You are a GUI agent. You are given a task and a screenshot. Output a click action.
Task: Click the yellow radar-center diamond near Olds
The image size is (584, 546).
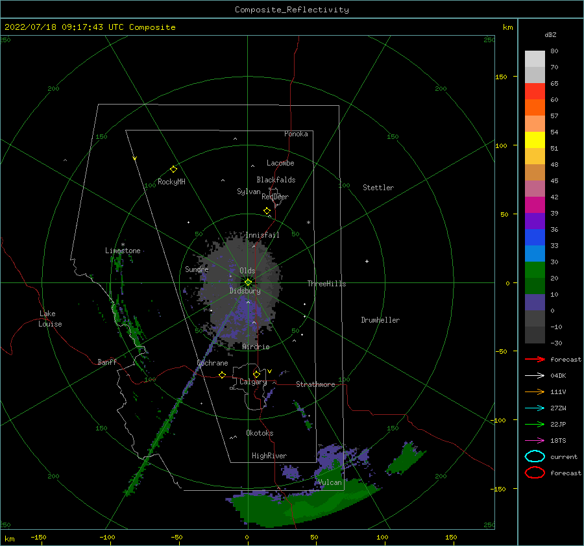coord(248,282)
